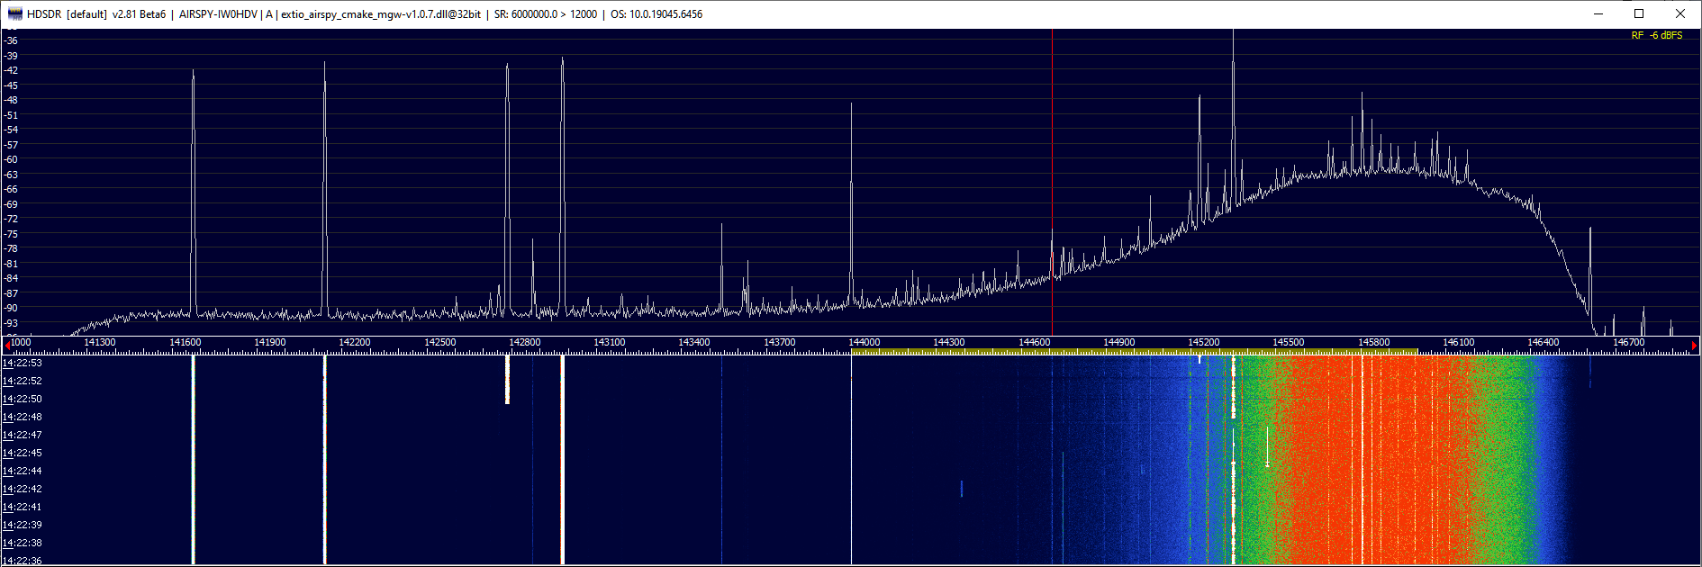1702x567 pixels.
Task: Click the 14:22:36 waterfall timestamp
Action: (23, 561)
